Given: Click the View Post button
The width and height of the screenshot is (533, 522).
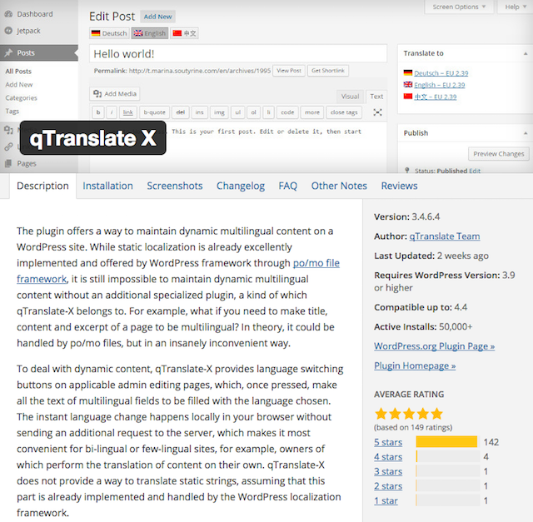Looking at the screenshot, I should pyautogui.click(x=289, y=71).
